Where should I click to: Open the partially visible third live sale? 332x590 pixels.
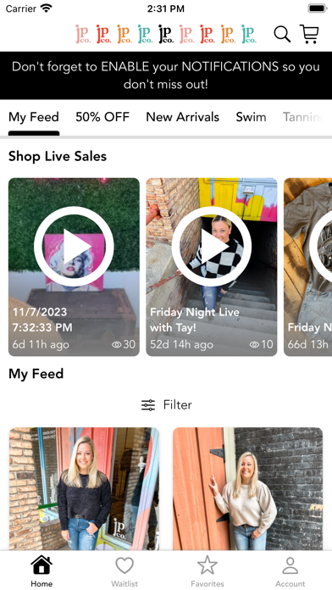[308, 267]
